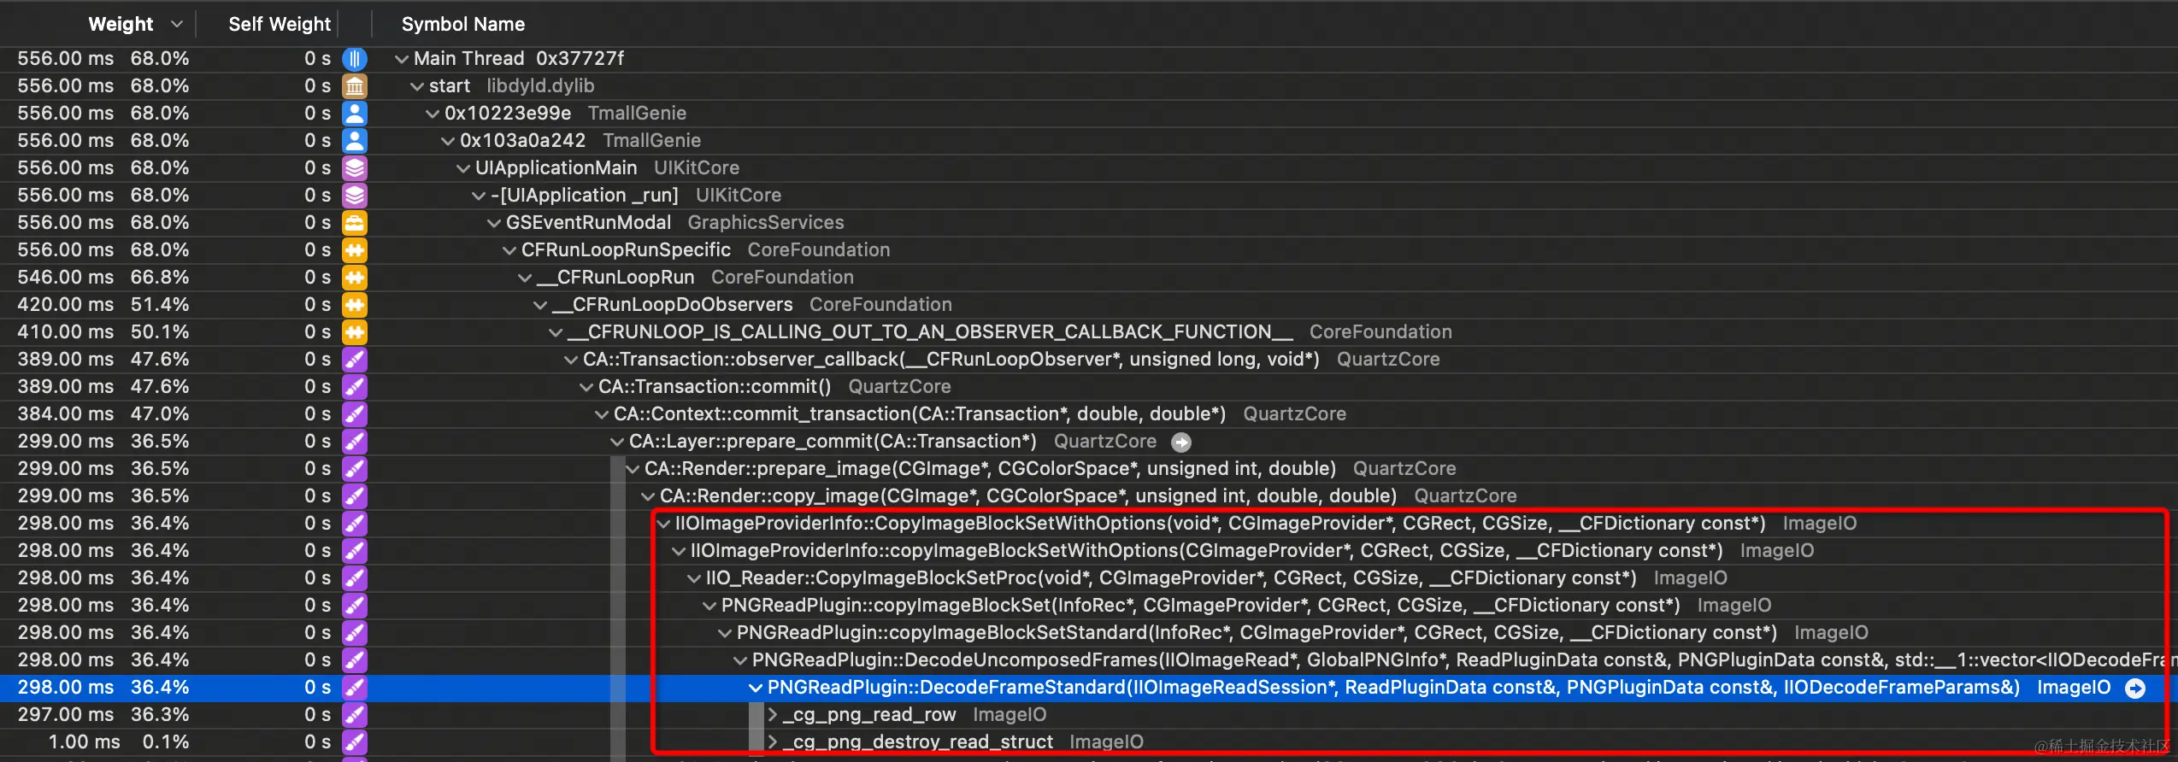Click the 410.00 ms weight value
The height and width of the screenshot is (762, 2178).
coord(65,332)
